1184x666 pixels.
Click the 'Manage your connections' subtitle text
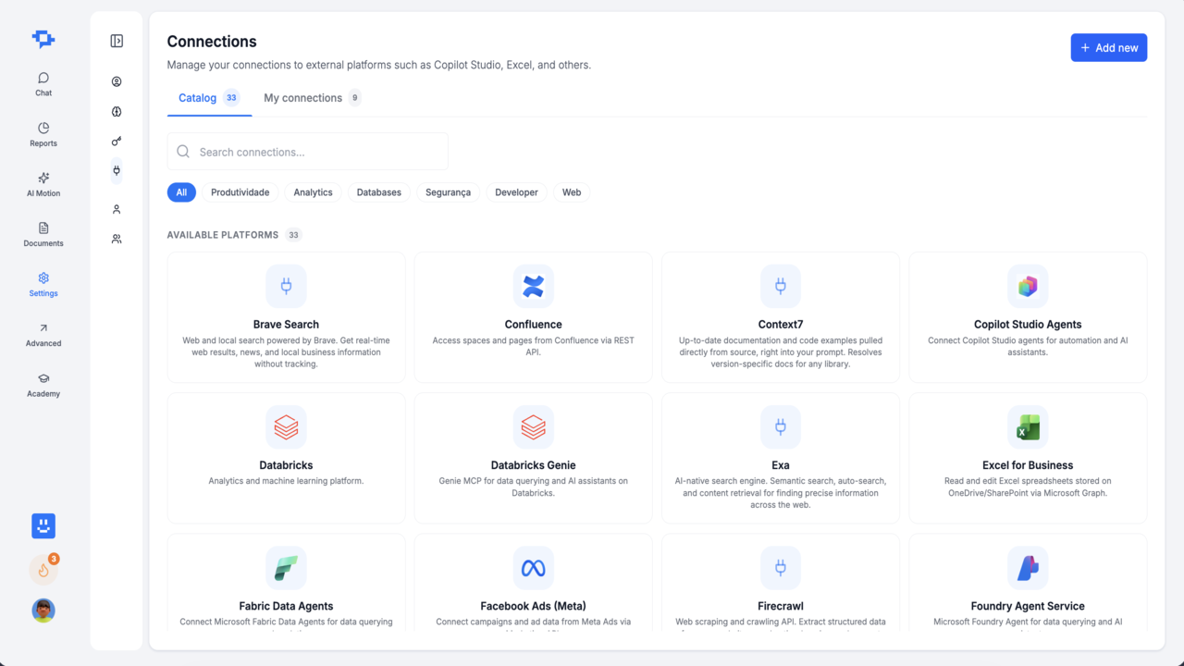pos(379,66)
